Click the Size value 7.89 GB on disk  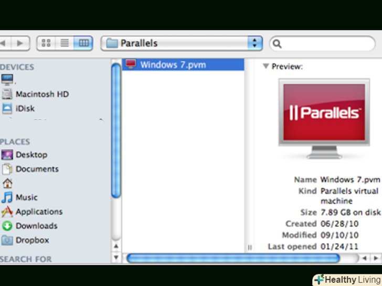pyautogui.click(x=351, y=212)
